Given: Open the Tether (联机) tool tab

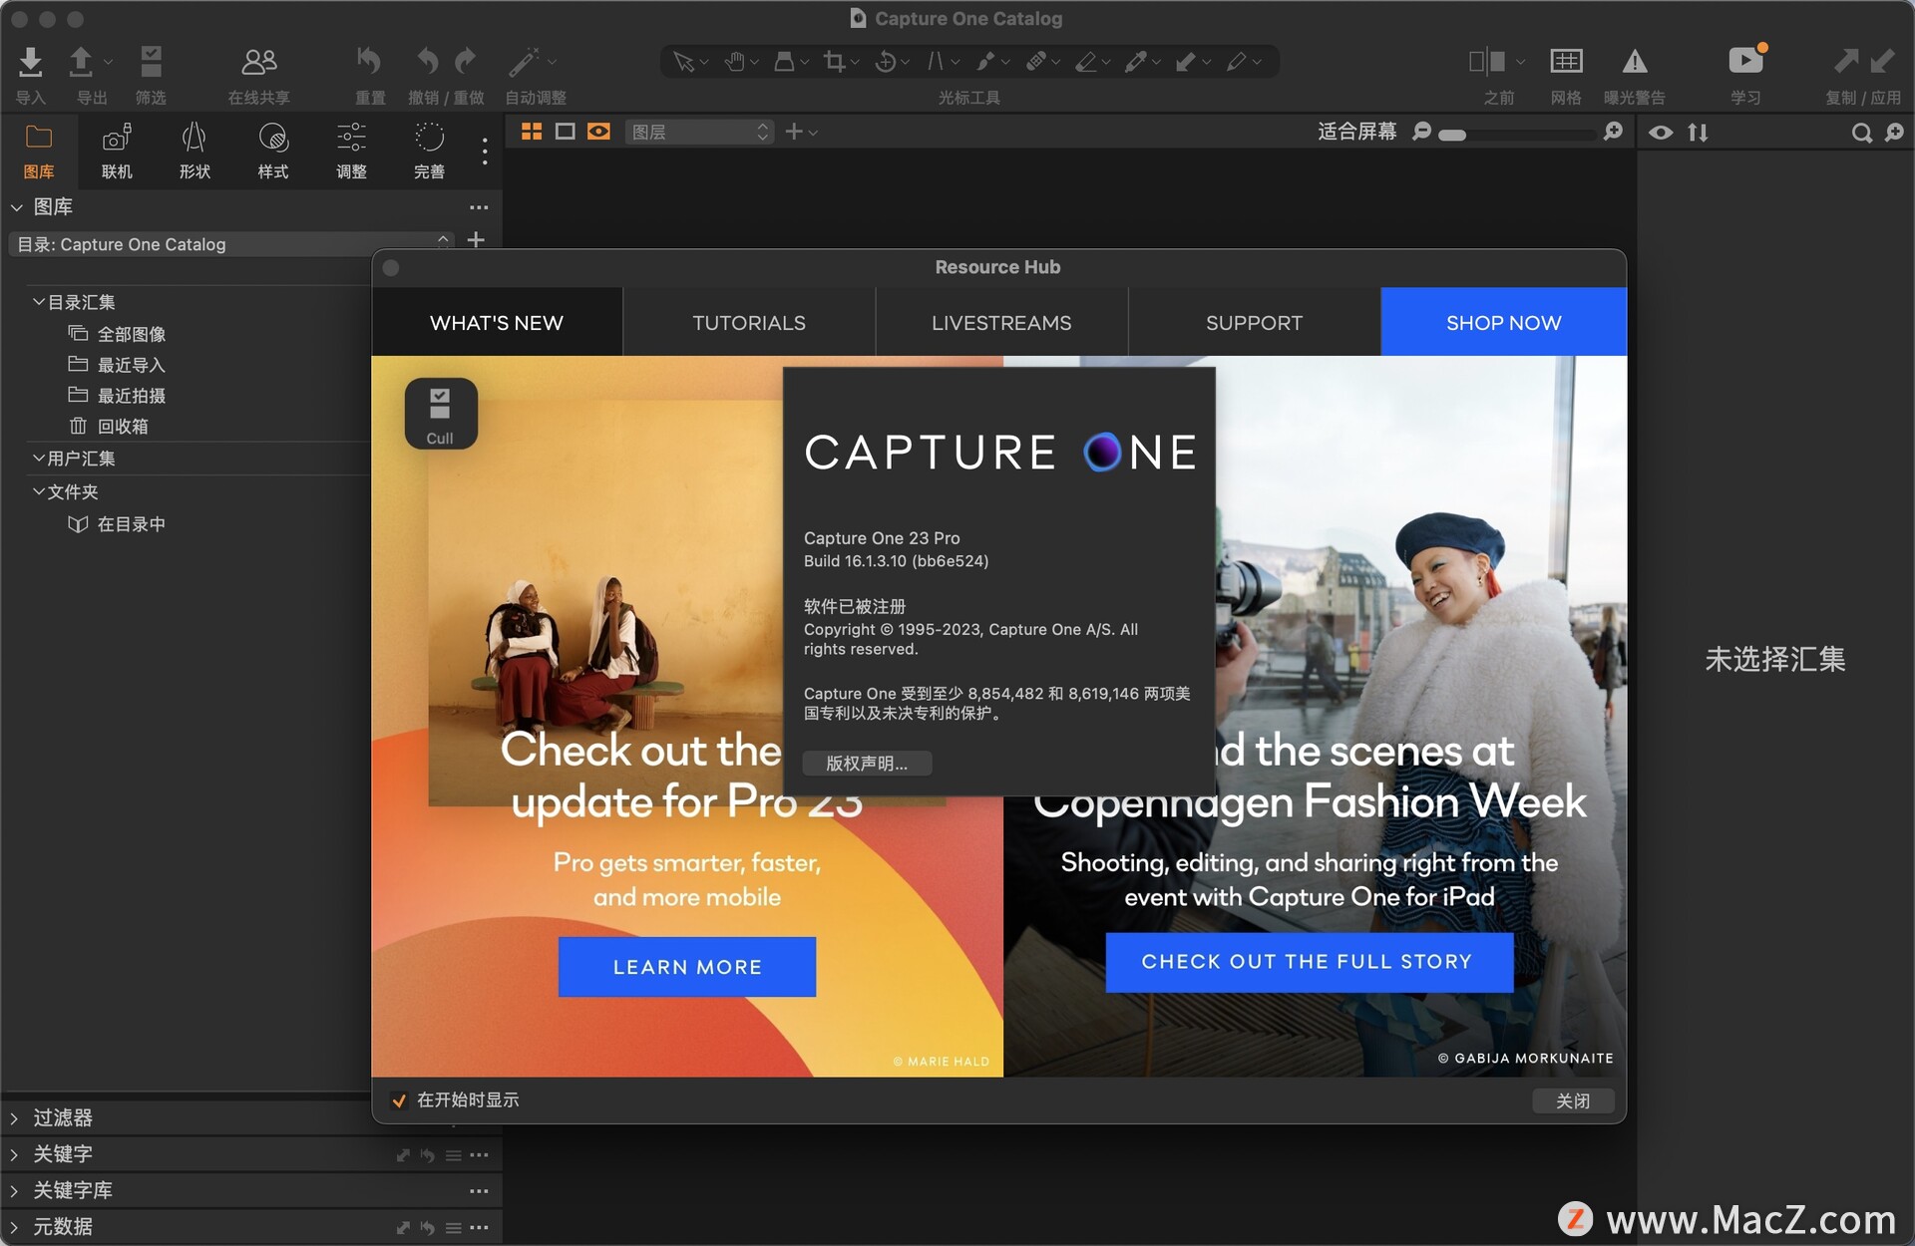Looking at the screenshot, I should (117, 150).
